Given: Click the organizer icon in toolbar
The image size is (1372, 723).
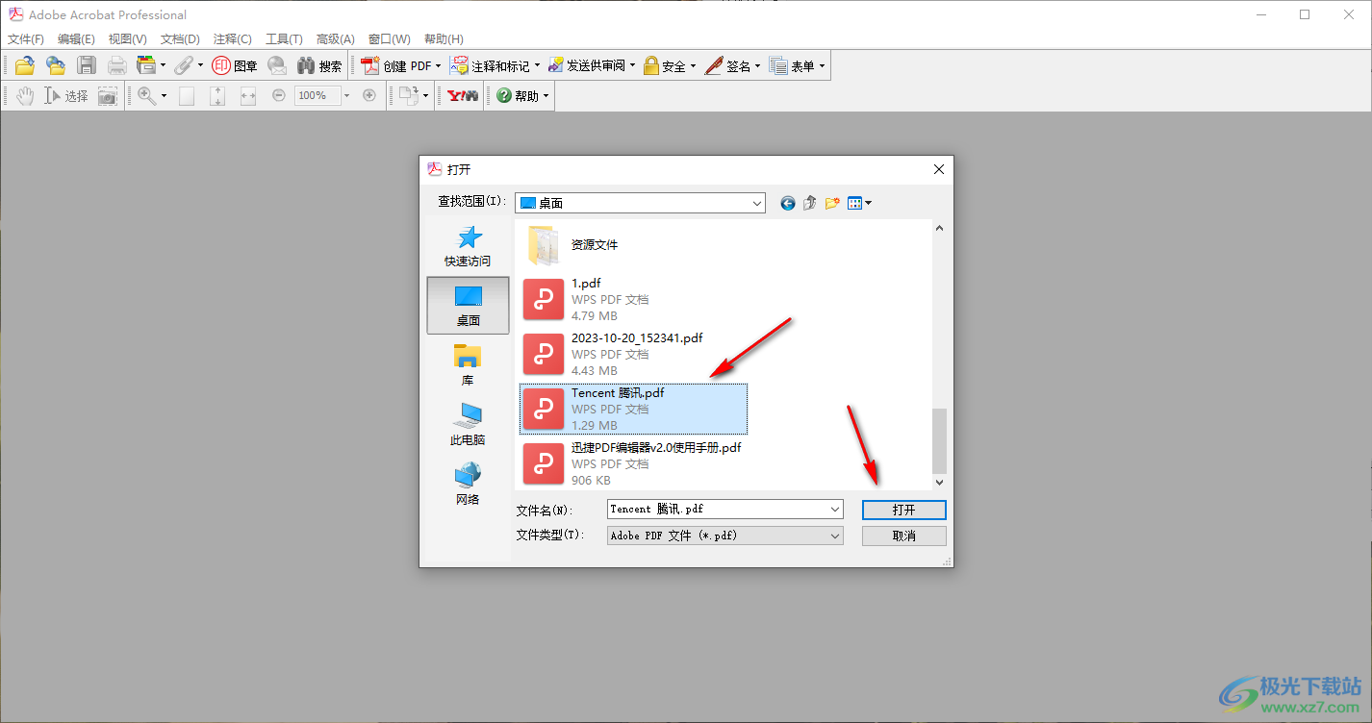Looking at the screenshot, I should pyautogui.click(x=146, y=65).
